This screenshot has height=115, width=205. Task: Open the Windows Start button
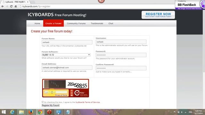[4, 112]
